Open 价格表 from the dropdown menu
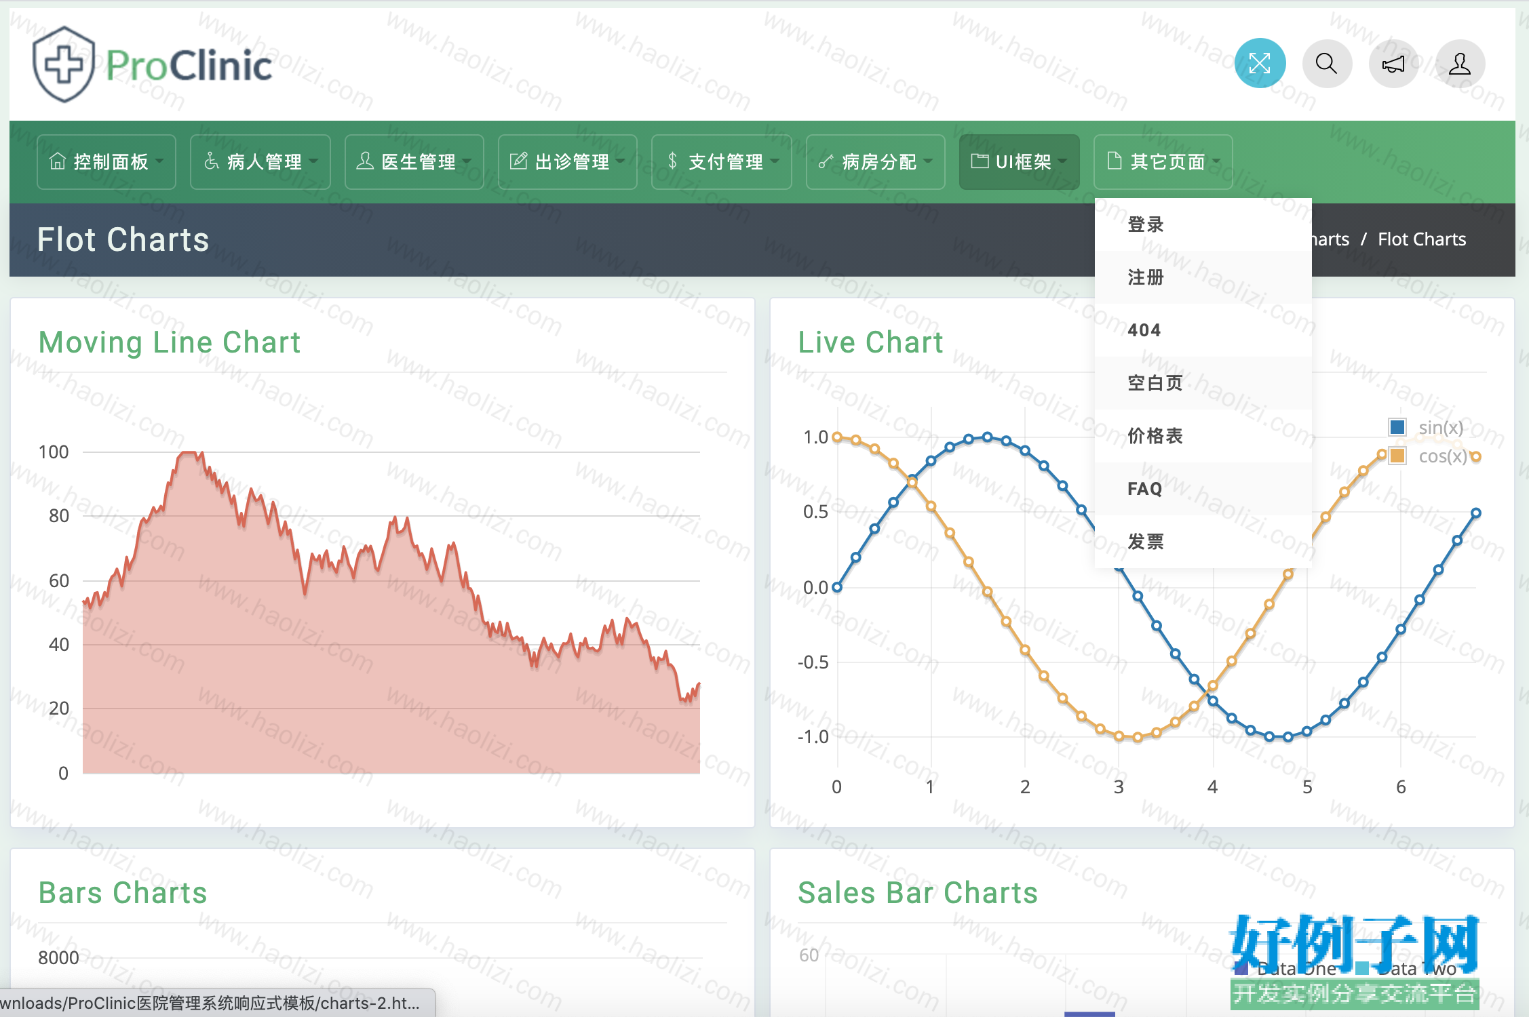The height and width of the screenshot is (1017, 1529). pos(1203,436)
